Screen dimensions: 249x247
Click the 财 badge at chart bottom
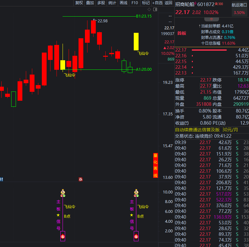pyautogui.click(x=1, y=179)
